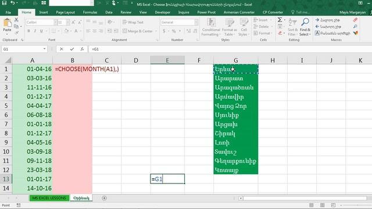Switch to the Insert tab
Viewport: 372px width, 209px height.
(44, 12)
